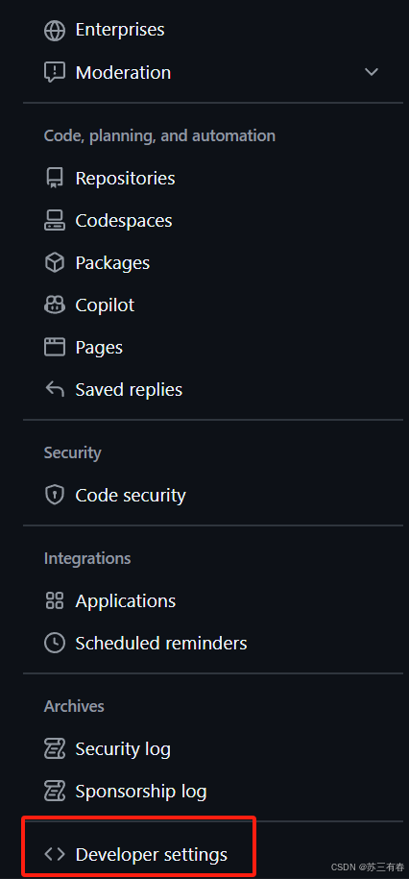
Task: Expand the Moderation section chevron
Action: pyautogui.click(x=371, y=72)
